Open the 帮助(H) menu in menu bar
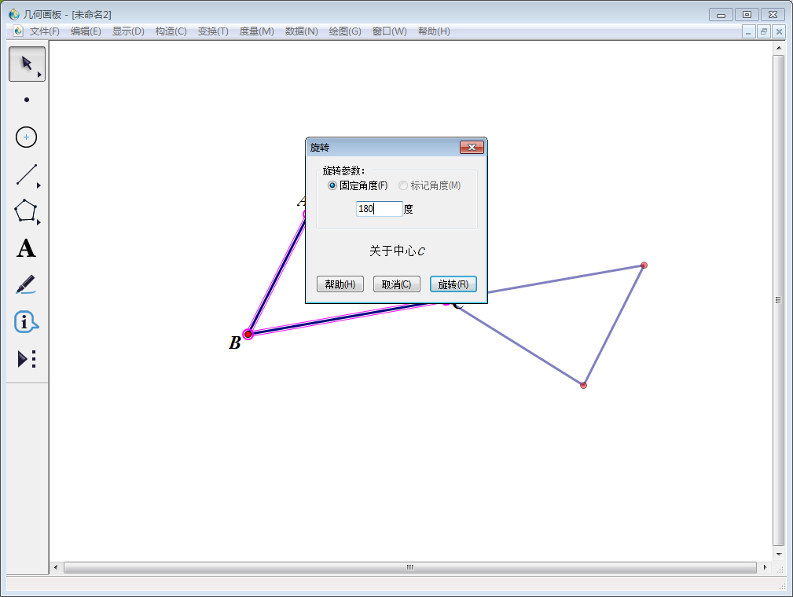Image resolution: width=793 pixels, height=597 pixels. [434, 31]
